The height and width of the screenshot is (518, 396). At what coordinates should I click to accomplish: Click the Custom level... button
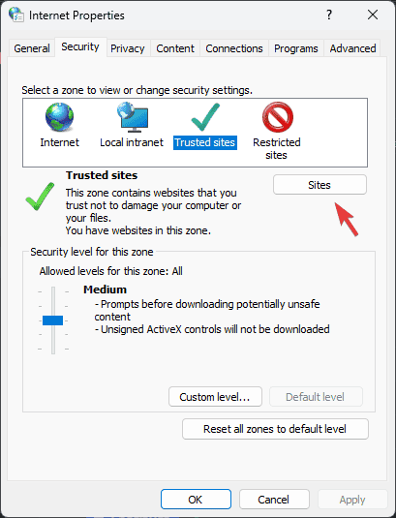point(215,397)
